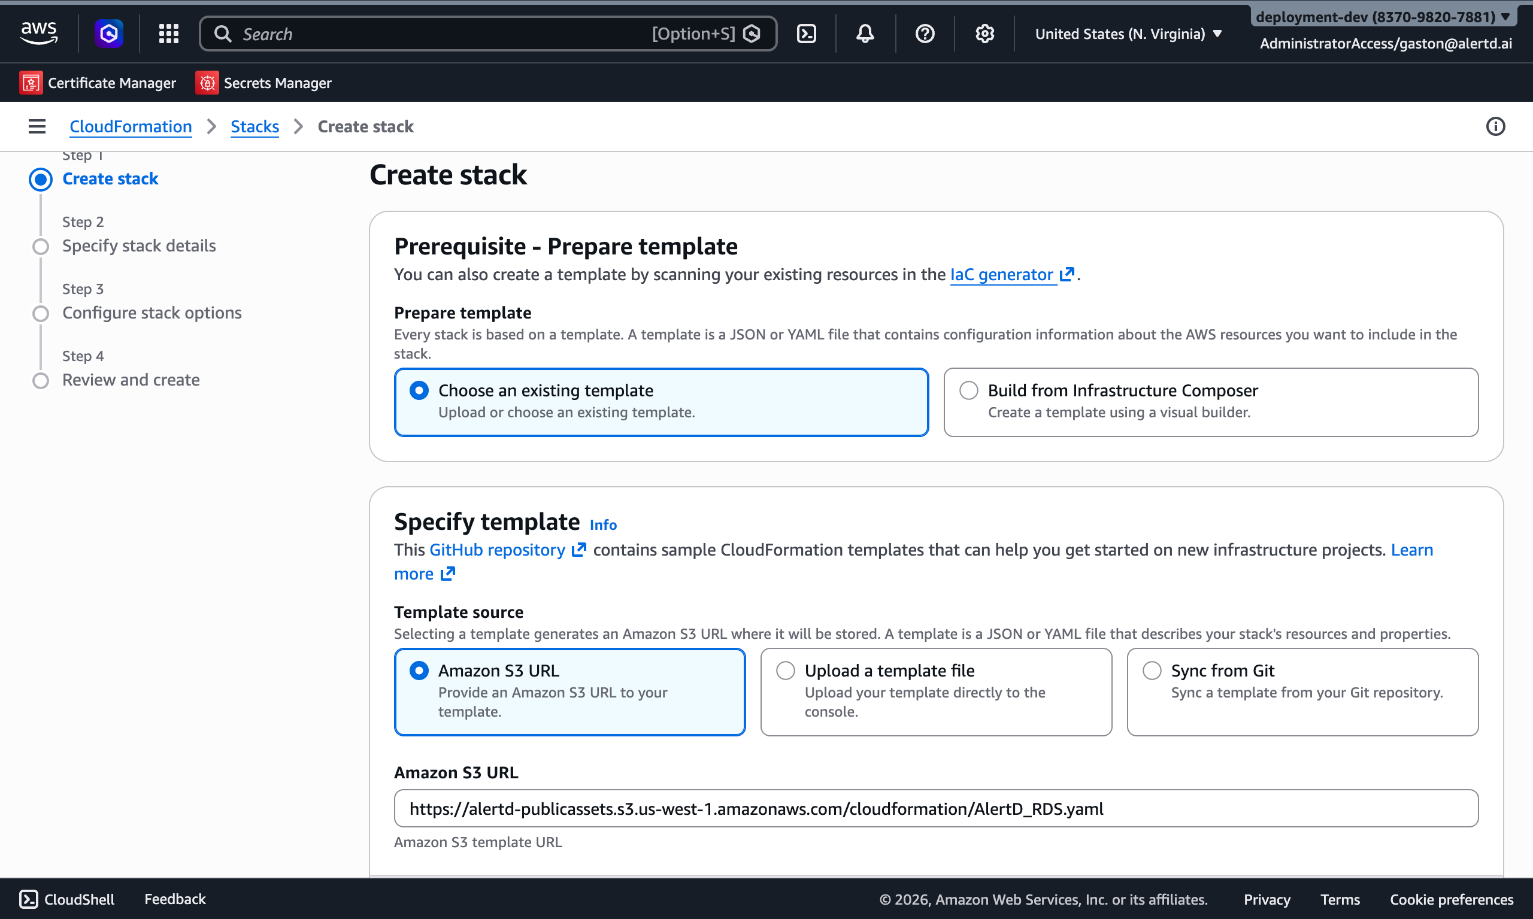
Task: Open Stacks breadcrumb link
Action: (255, 126)
